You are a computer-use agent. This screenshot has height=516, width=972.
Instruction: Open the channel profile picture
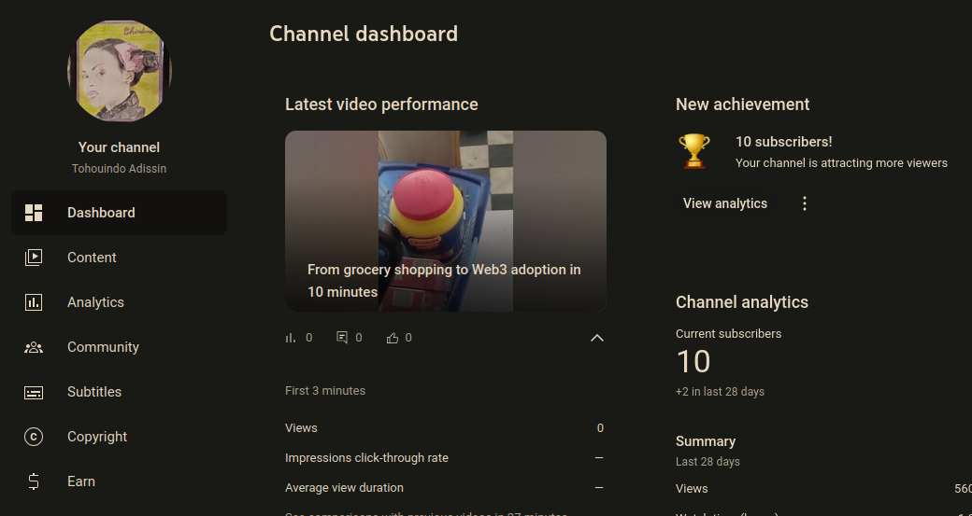pos(119,71)
